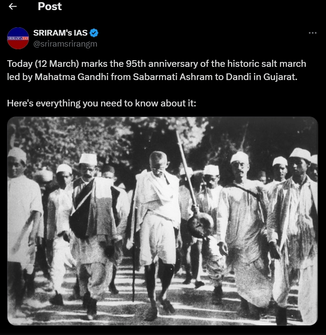The image size is (326, 335).
Task: Click the "Post" page heading
Action: (x=50, y=7)
